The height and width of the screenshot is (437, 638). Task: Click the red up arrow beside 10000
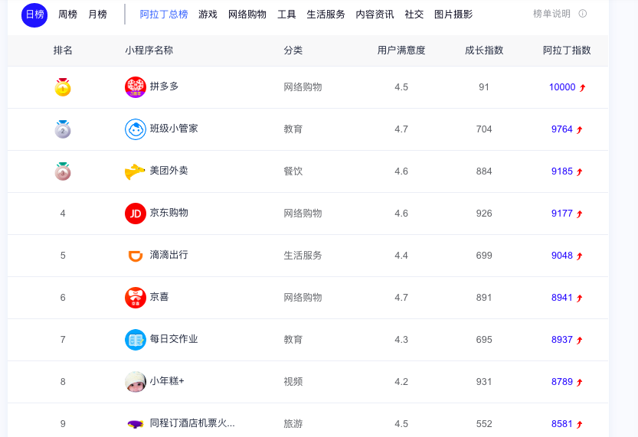582,87
